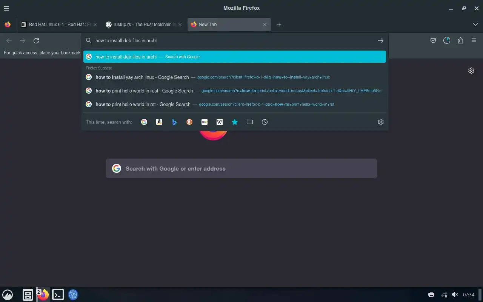The width and height of the screenshot is (483, 302).
Task: Expand the list all tabs chevron
Action: 475,25
